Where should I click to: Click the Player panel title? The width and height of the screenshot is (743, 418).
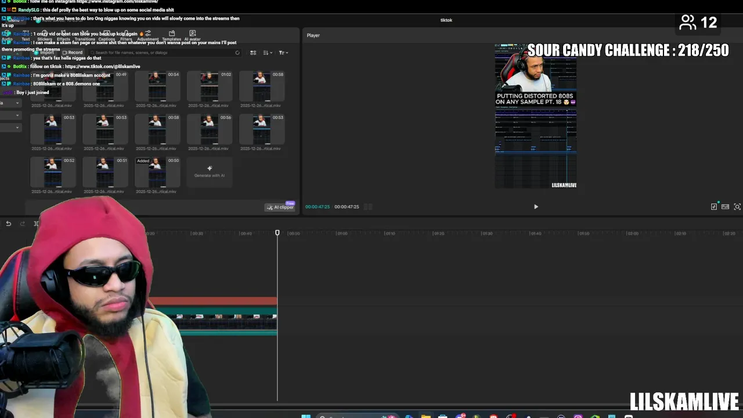click(x=313, y=35)
